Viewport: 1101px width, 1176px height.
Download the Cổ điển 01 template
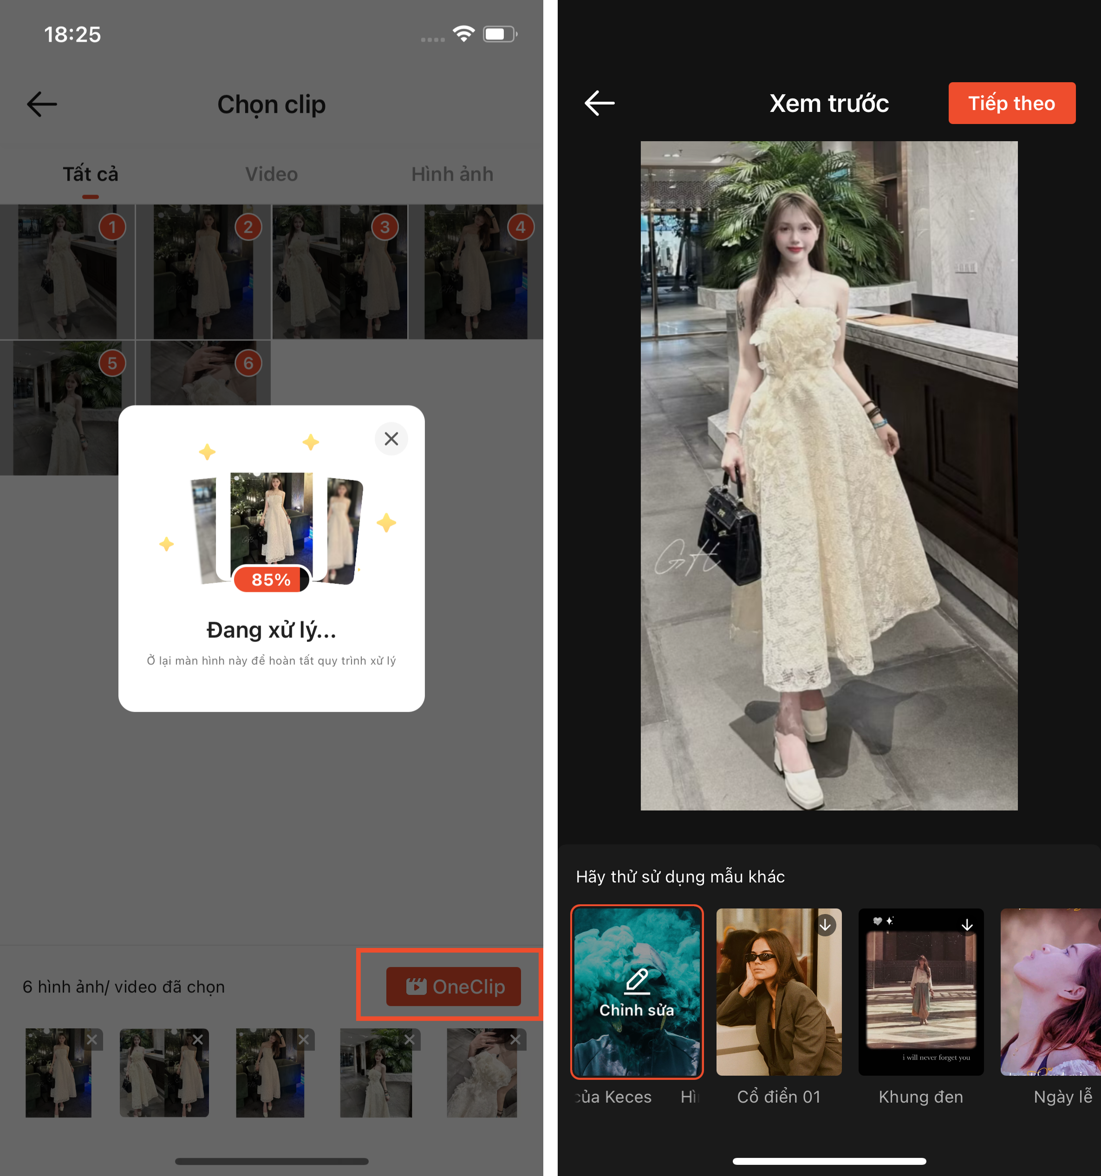(826, 925)
